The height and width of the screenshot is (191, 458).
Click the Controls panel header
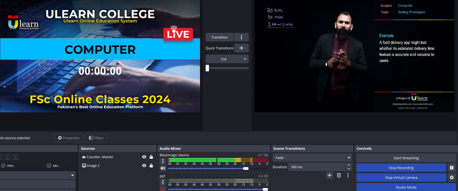click(x=406, y=148)
